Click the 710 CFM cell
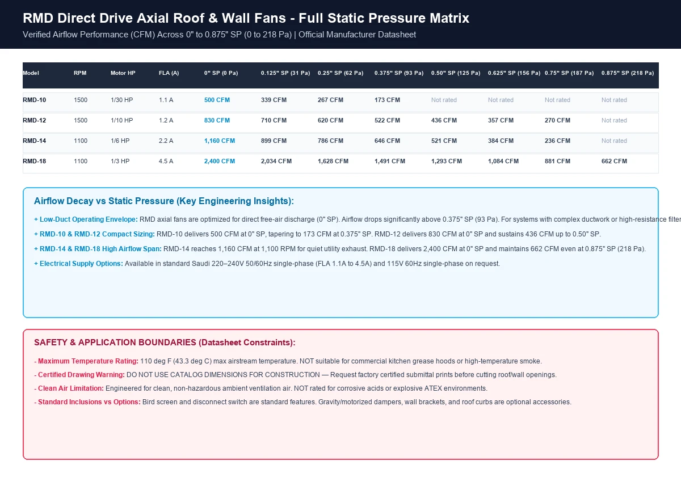The width and height of the screenshot is (681, 482). click(274, 121)
